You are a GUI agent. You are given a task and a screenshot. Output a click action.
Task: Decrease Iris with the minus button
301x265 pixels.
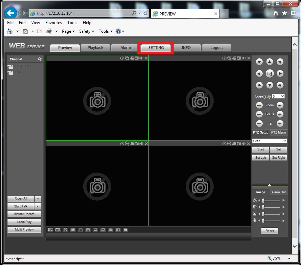pos(259,123)
